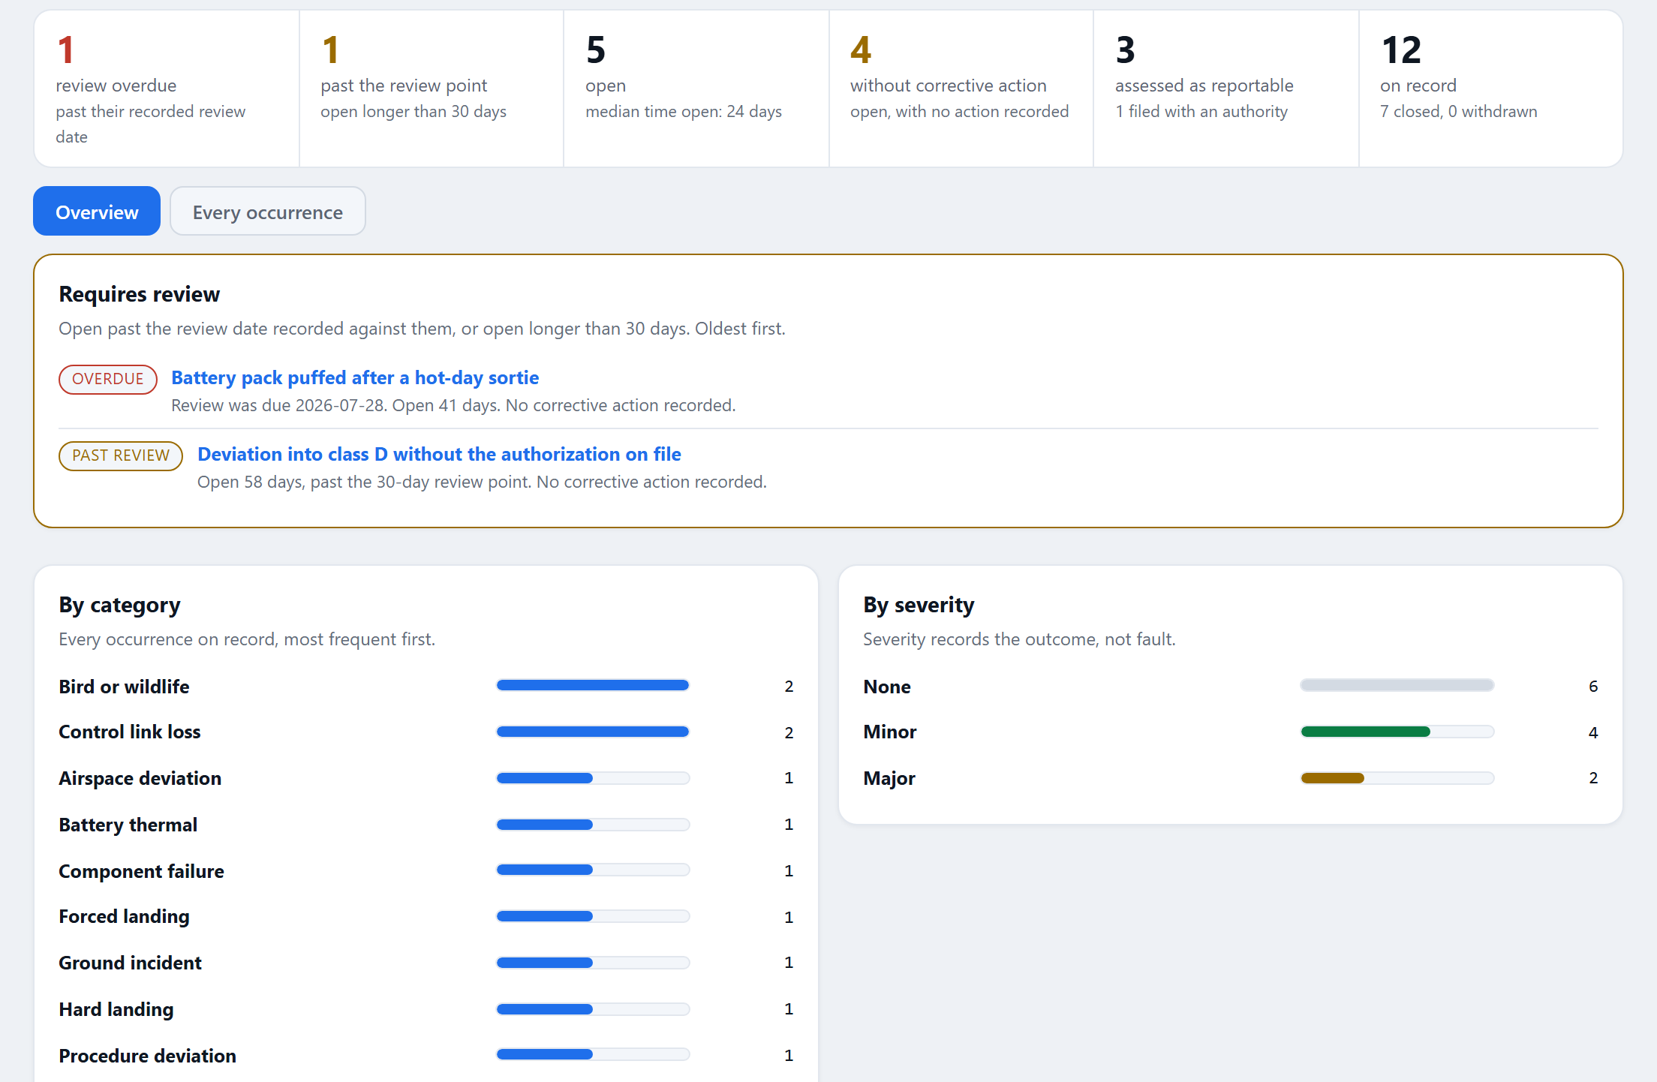Click the By category heading
The image size is (1657, 1082).
point(120,605)
